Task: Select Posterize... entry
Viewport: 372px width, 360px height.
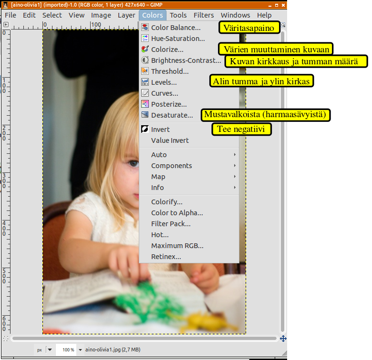Action: pyautogui.click(x=189, y=104)
